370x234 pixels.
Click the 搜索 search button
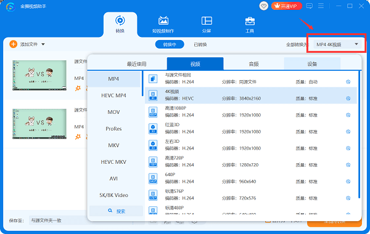coord(116,211)
